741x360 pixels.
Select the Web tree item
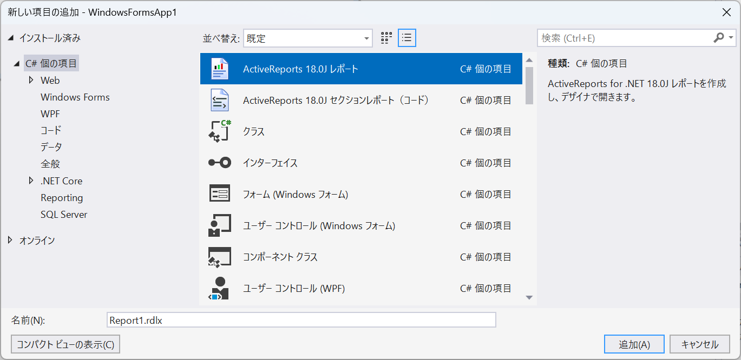pos(50,81)
